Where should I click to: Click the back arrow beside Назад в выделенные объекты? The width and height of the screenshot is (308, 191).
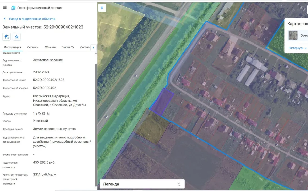click(x=5, y=19)
